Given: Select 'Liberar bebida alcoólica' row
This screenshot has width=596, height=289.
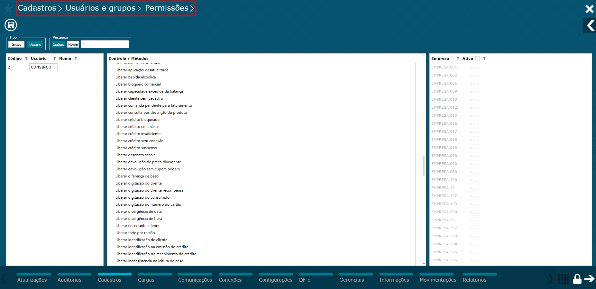Looking at the screenshot, I should tap(135, 77).
